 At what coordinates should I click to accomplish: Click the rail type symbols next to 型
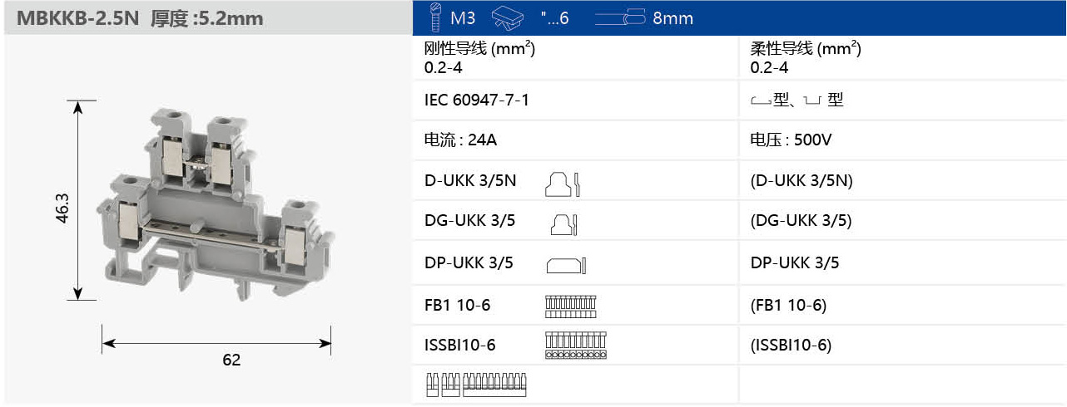(797, 101)
